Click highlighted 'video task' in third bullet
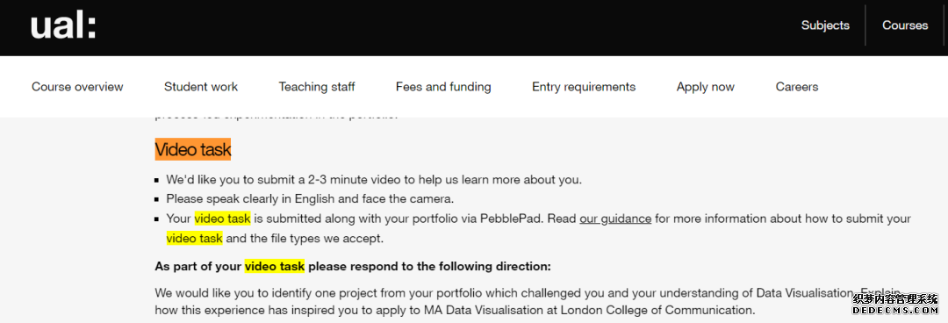Image resolution: width=948 pixels, height=323 pixels. 222,219
